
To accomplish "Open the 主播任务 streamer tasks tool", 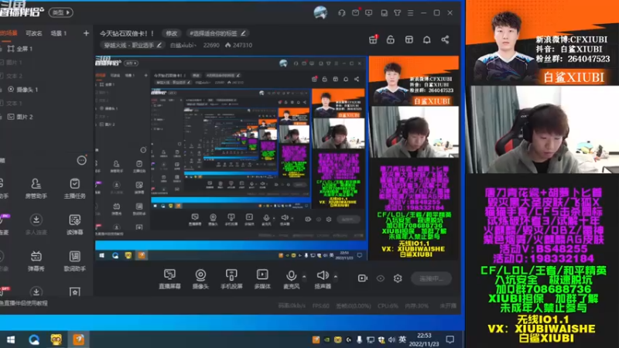I will pyautogui.click(x=74, y=188).
